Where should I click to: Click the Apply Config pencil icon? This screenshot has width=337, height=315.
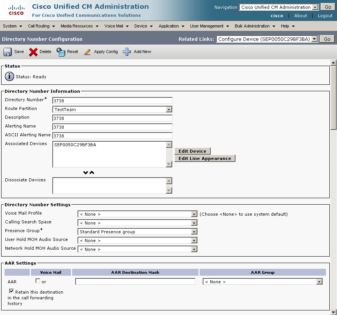88,52
